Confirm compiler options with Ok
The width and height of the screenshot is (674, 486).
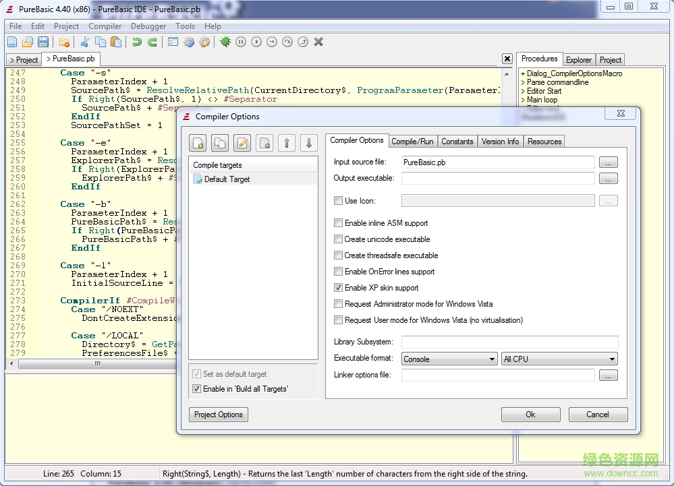coord(530,415)
